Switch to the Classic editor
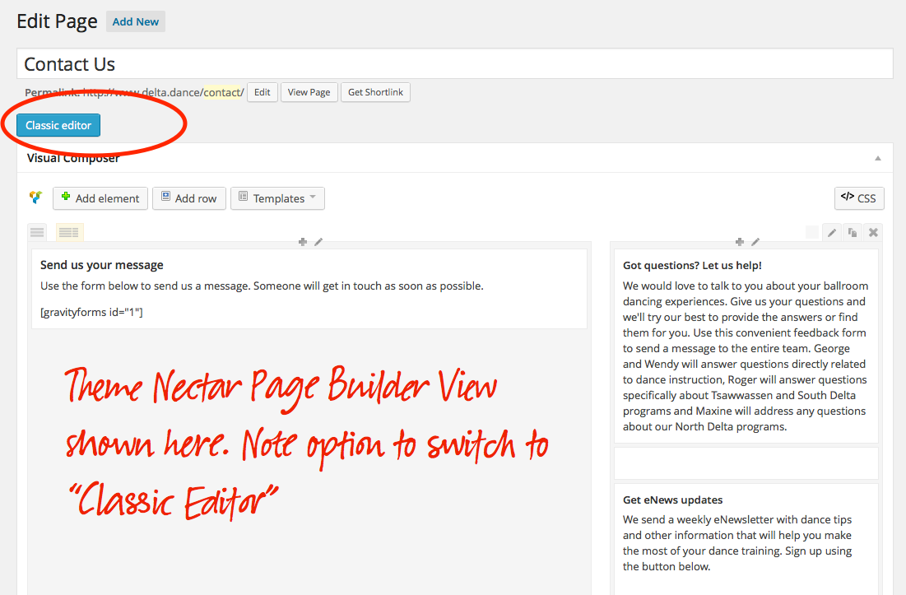The image size is (906, 595). pyautogui.click(x=58, y=125)
